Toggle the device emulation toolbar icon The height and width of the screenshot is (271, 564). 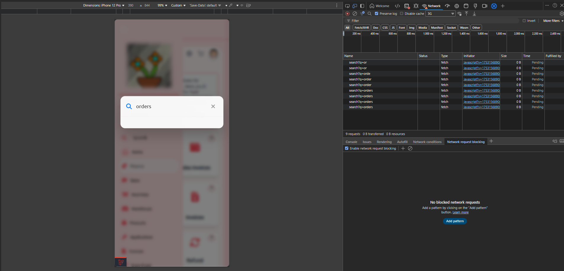click(x=355, y=6)
